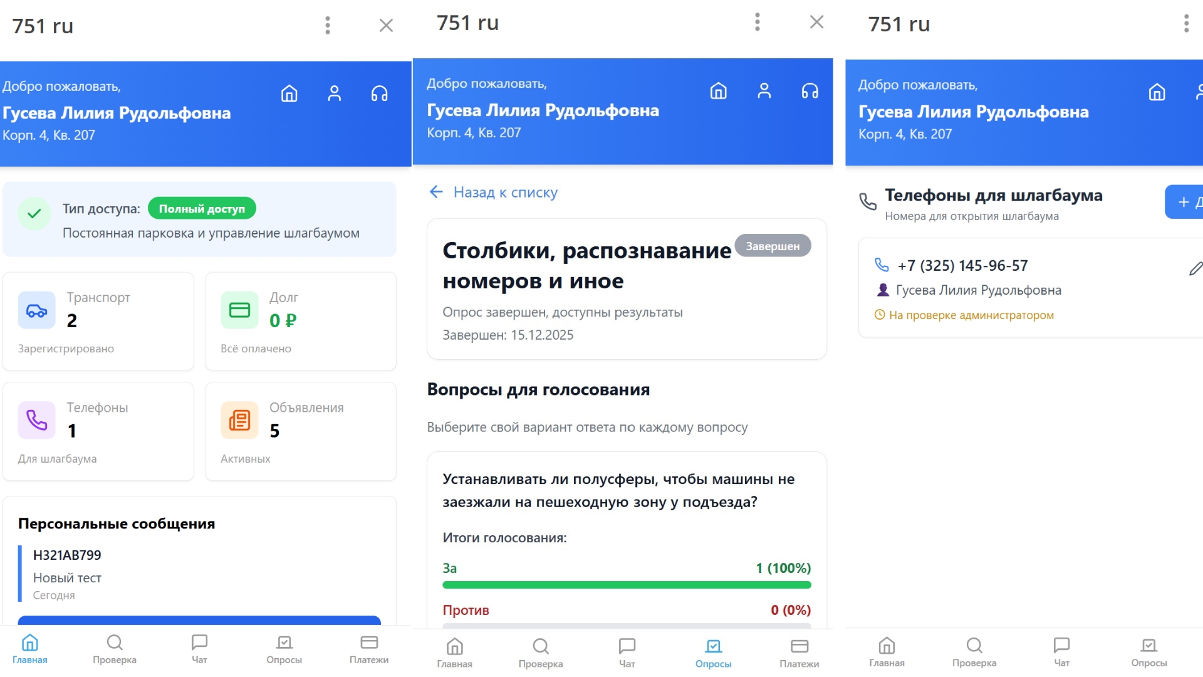Open Объявления card icon

pyautogui.click(x=239, y=420)
